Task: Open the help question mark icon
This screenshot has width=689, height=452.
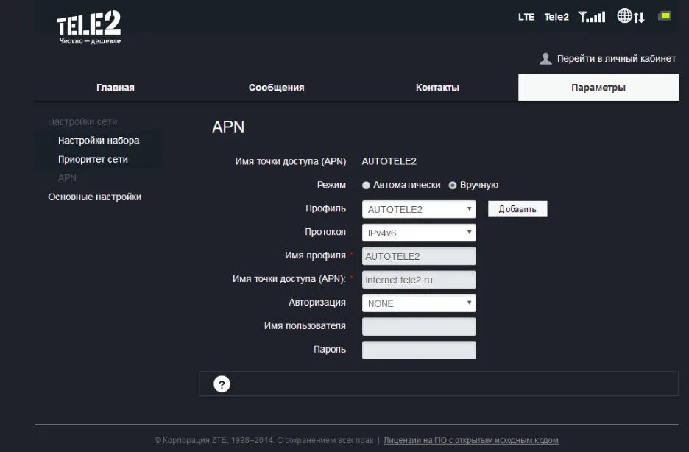Action: 222,384
